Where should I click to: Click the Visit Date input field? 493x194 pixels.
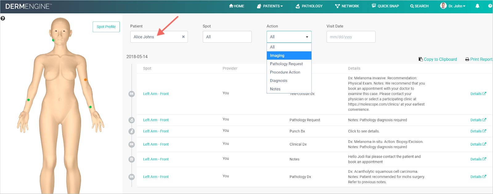tap(351, 37)
